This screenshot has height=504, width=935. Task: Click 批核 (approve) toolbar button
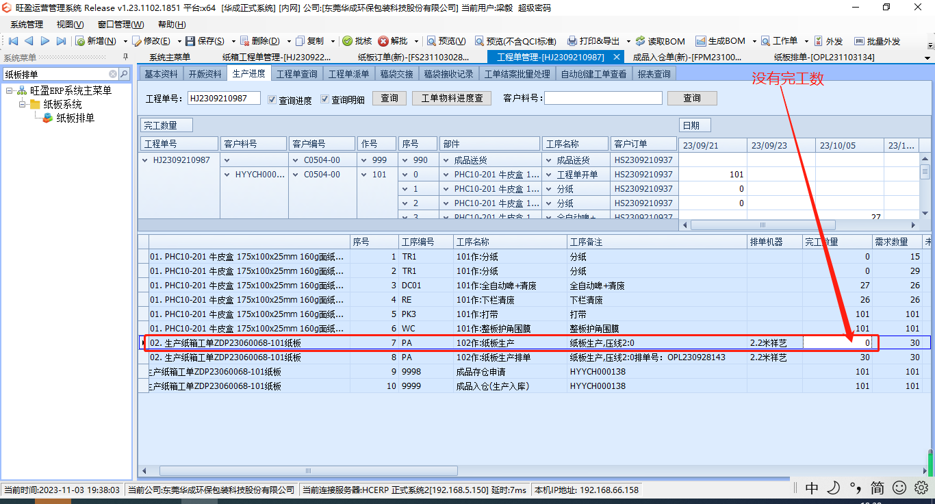[357, 41]
